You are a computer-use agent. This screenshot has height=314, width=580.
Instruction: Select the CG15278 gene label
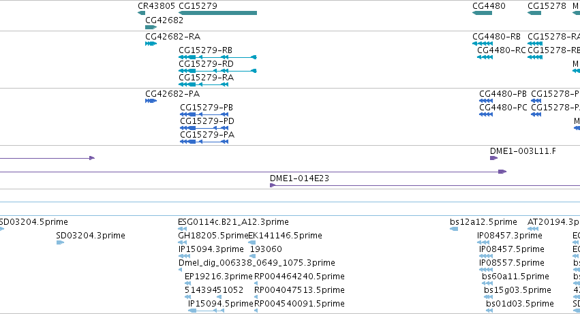547,6
